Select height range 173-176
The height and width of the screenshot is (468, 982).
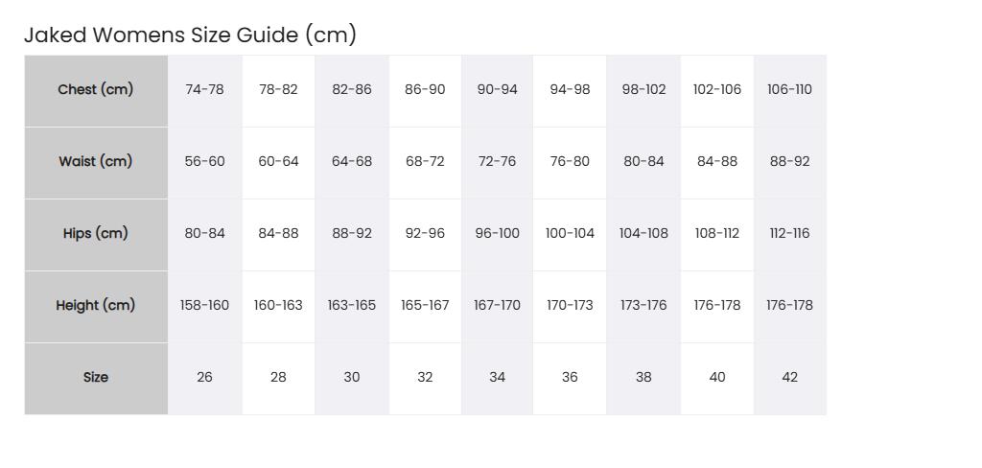coord(643,306)
